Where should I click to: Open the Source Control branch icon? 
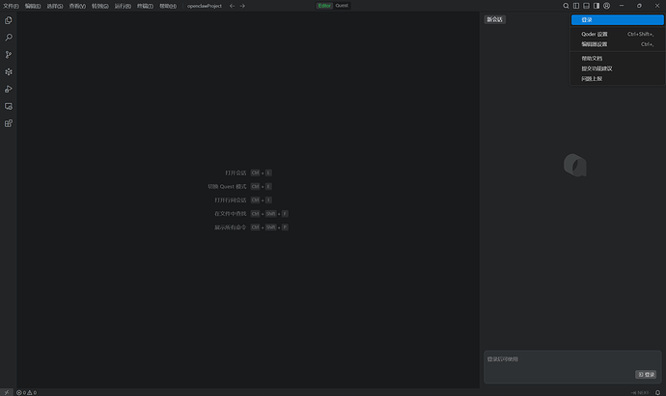click(9, 55)
